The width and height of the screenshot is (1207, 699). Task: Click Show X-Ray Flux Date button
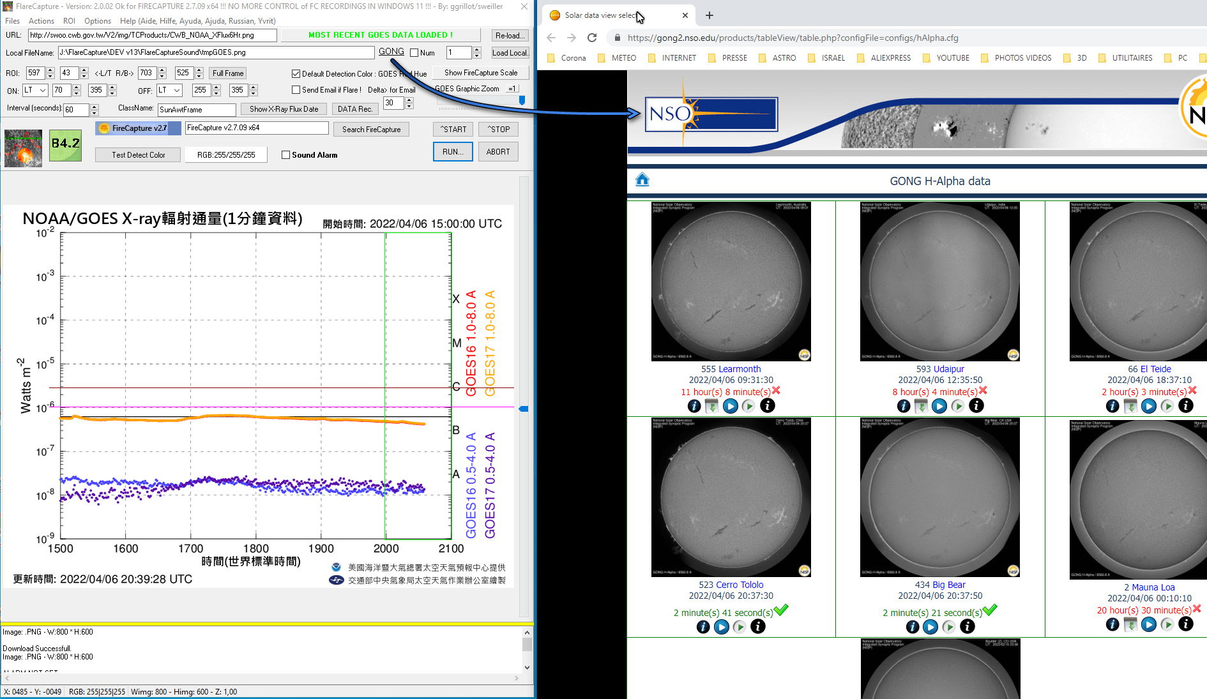coord(284,109)
